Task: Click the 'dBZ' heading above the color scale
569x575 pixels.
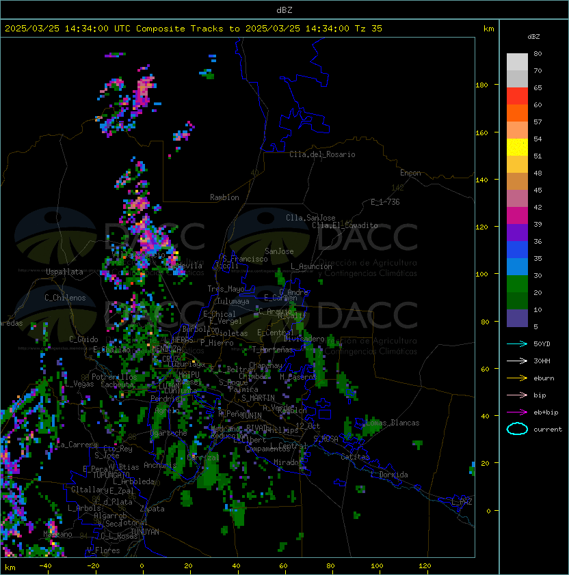Action: click(533, 37)
